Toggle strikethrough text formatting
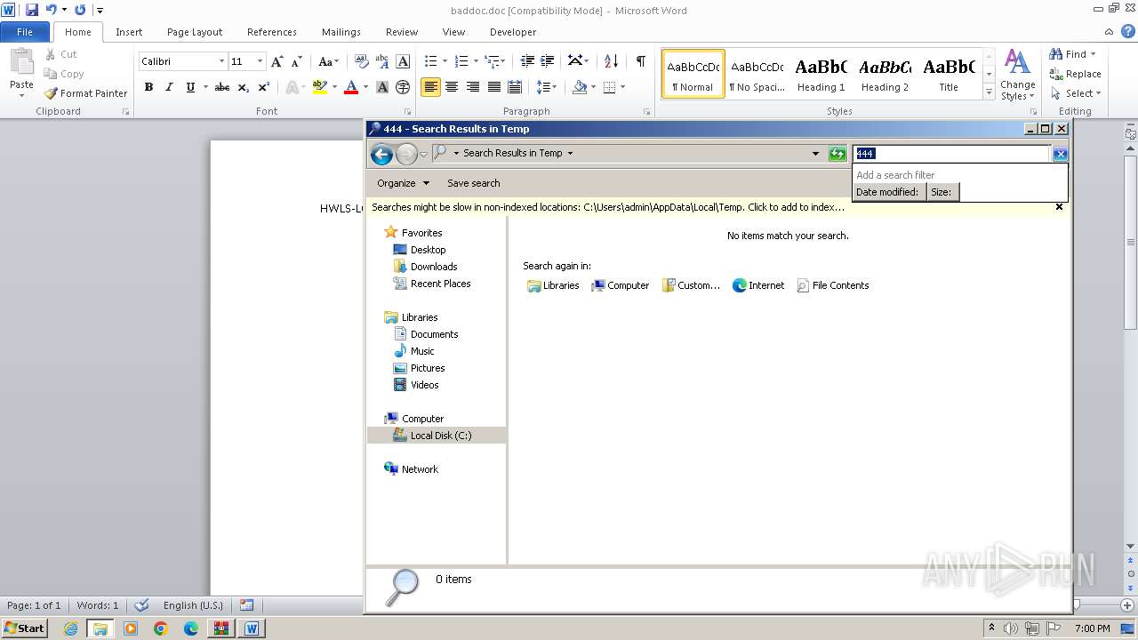 [x=222, y=87]
